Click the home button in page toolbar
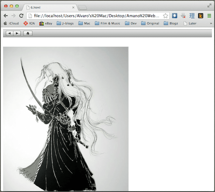 (28, 33)
